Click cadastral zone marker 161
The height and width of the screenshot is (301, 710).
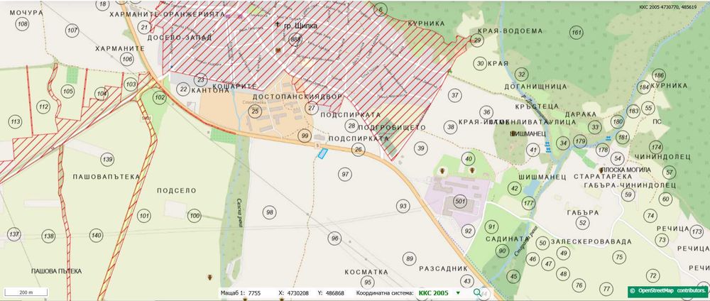(576, 33)
